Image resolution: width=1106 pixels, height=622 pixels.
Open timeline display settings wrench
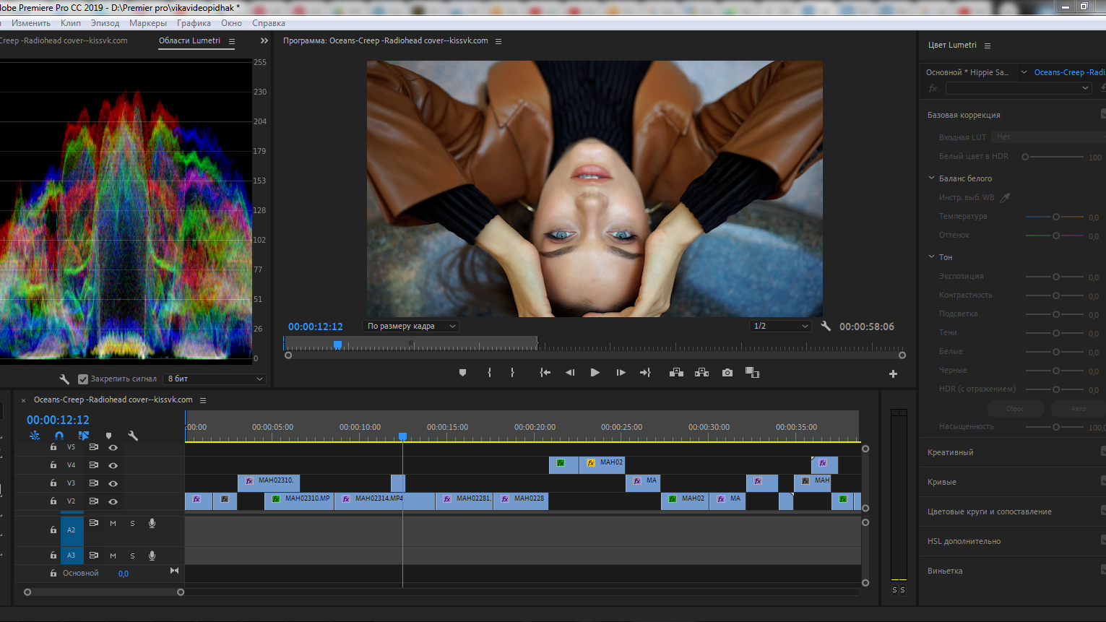[133, 436]
